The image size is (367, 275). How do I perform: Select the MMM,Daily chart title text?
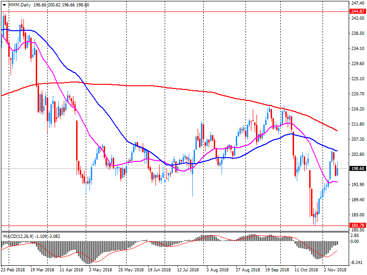(x=19, y=5)
